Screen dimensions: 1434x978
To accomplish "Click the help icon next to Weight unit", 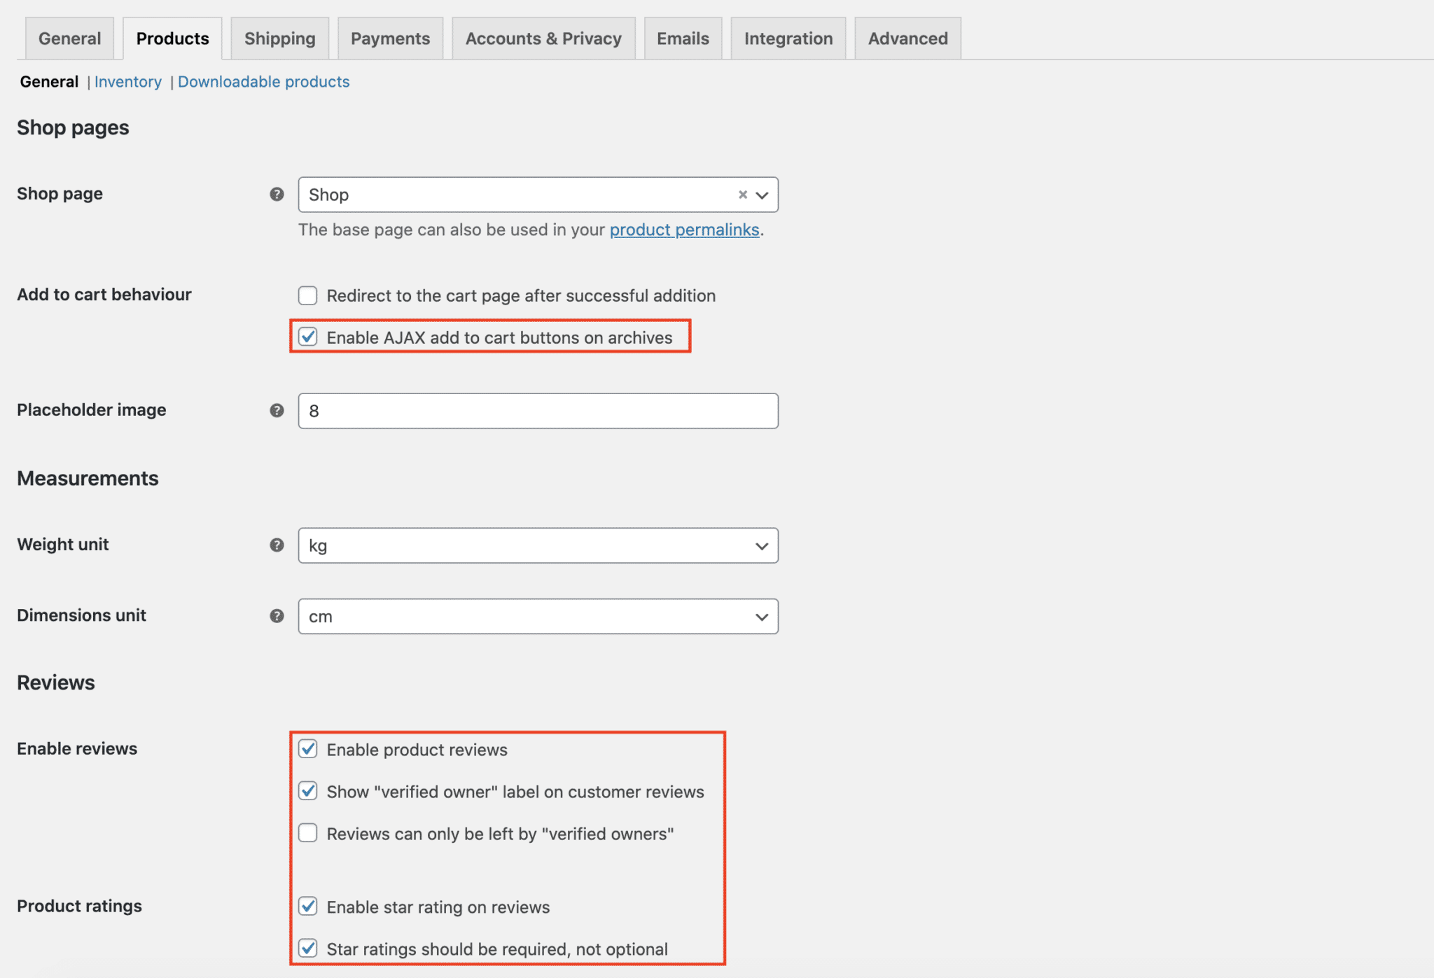I will click(x=277, y=545).
